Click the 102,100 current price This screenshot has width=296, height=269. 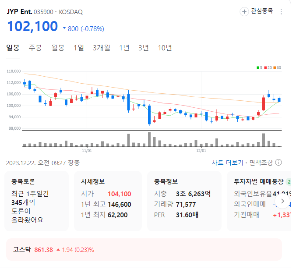[x=32, y=26]
